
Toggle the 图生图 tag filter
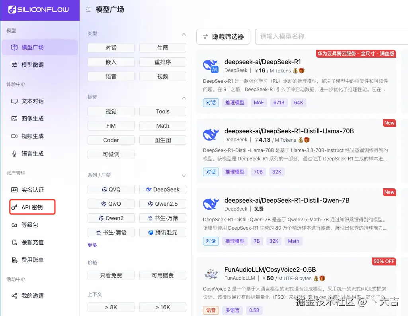[163, 140]
